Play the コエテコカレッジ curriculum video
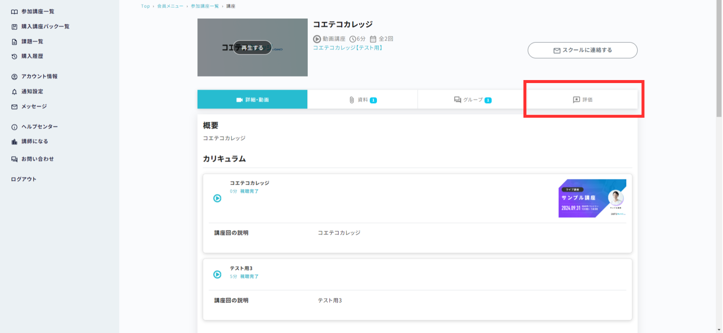 coord(217,198)
